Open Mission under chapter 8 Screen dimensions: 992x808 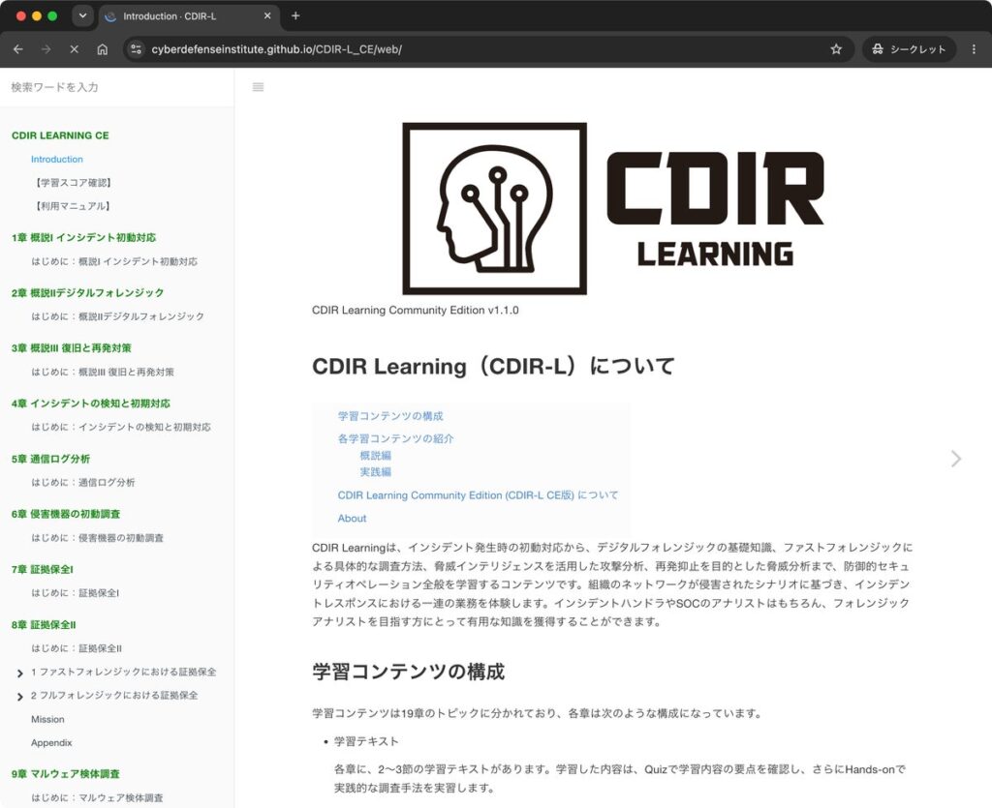(x=47, y=720)
